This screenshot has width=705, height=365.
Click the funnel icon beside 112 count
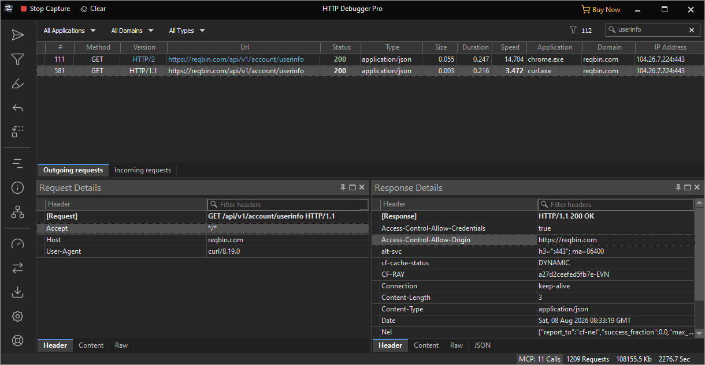573,31
